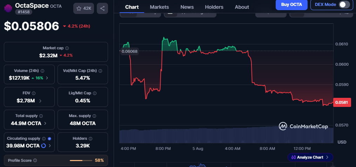The width and height of the screenshot is (356, 167).
Task: Click info icon beside Vol/Mkt Cap (24h)
Action: [x=100, y=71]
